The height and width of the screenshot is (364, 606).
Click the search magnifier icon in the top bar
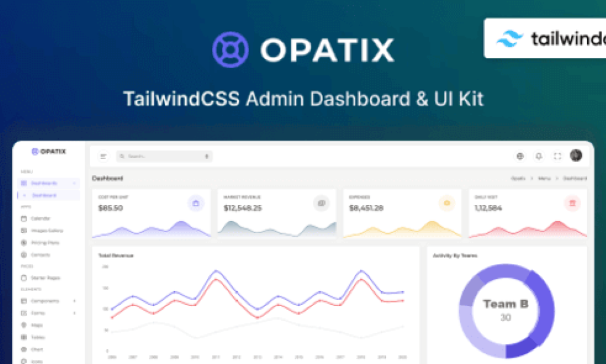[122, 156]
